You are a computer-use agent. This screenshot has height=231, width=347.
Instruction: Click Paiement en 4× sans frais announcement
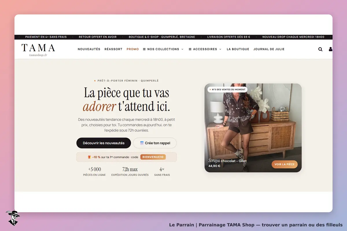coord(46,37)
